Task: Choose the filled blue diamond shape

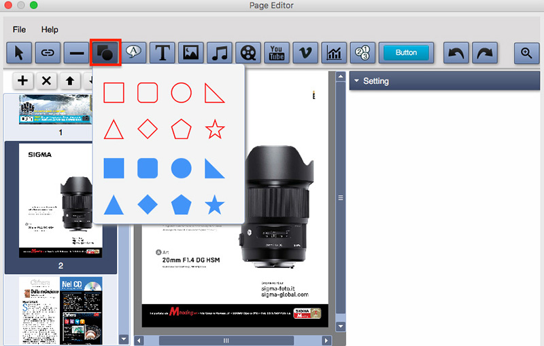Action: pos(148,204)
